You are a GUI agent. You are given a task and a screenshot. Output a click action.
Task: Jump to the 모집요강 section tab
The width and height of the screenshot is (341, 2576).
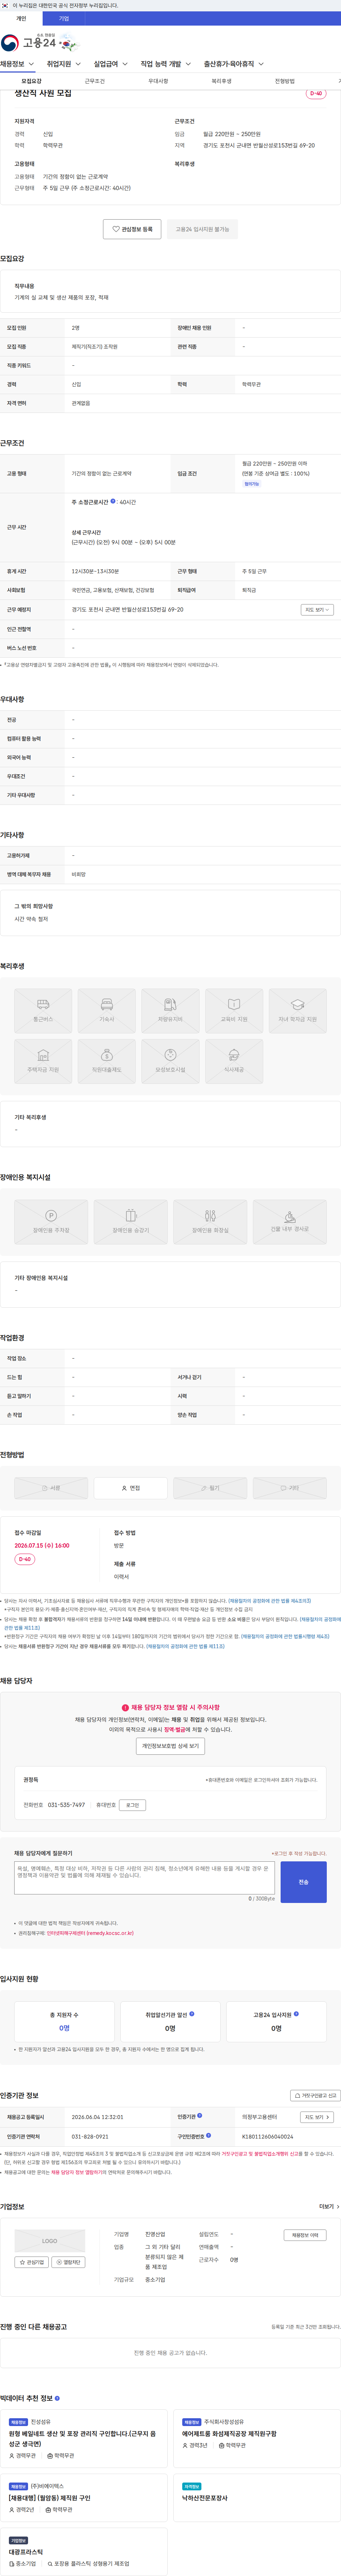(x=32, y=81)
